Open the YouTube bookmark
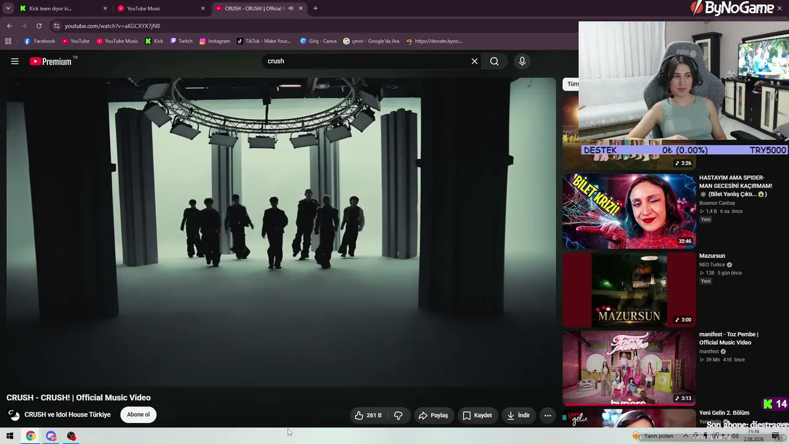The height and width of the screenshot is (444, 789). tap(76, 41)
